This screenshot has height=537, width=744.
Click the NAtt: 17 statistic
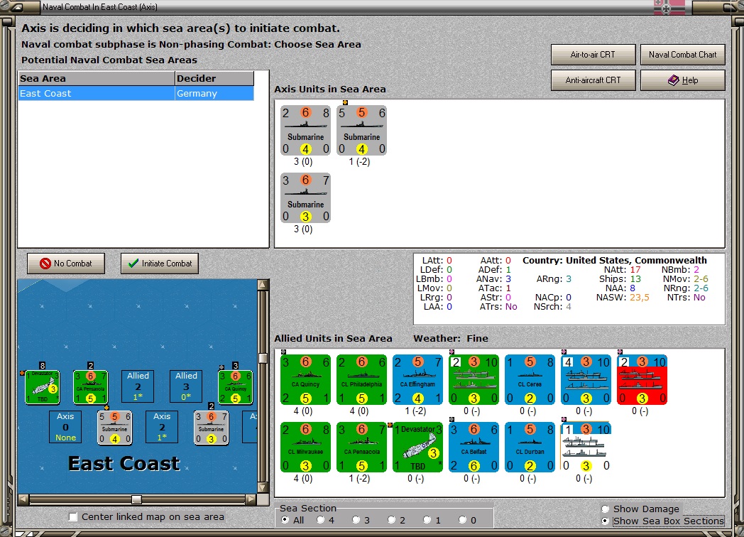[x=622, y=270]
